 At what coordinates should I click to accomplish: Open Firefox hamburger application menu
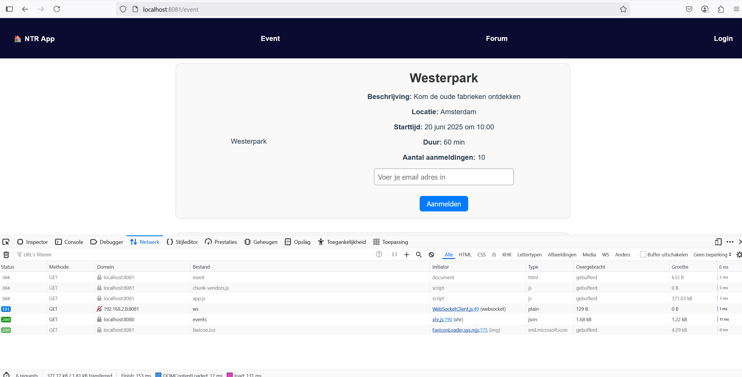736,9
